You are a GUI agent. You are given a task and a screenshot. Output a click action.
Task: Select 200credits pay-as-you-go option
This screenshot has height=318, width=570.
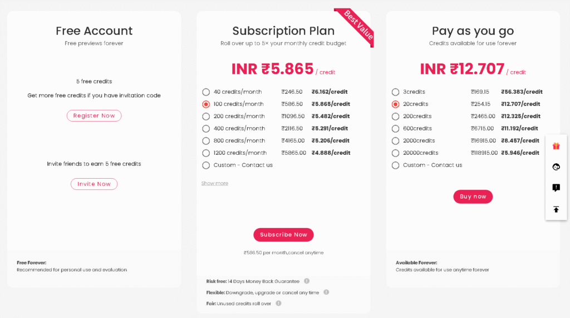click(396, 117)
